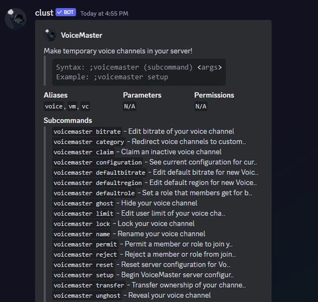Image resolution: width=318 pixels, height=302 pixels.
Task: Click the voicemaster unghost subcommand
Action: point(87,295)
